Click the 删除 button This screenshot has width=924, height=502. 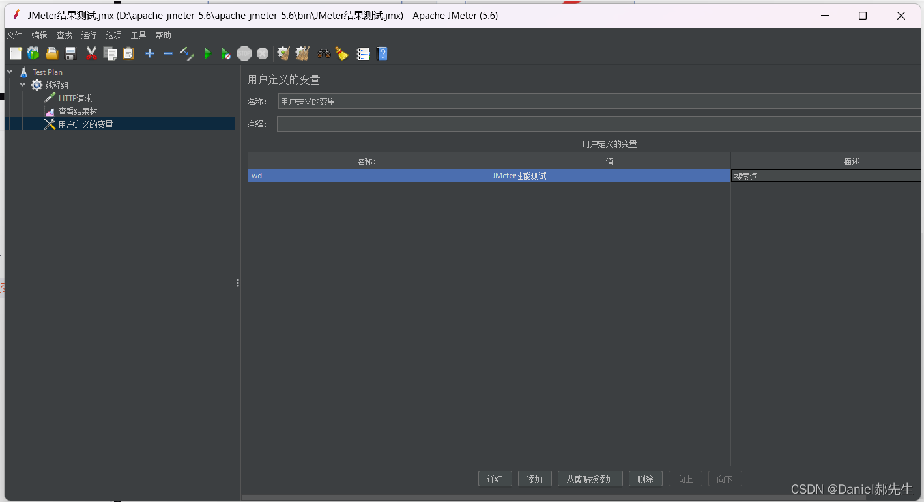646,479
